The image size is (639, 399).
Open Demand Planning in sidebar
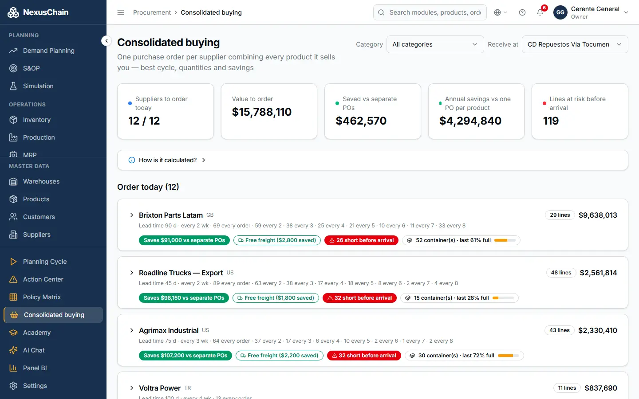click(53, 51)
